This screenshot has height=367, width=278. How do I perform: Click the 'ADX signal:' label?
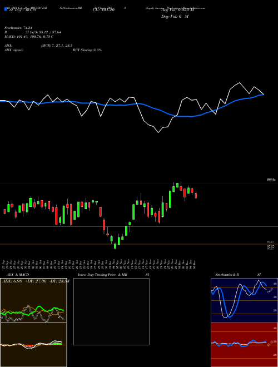pyautogui.click(x=14, y=50)
